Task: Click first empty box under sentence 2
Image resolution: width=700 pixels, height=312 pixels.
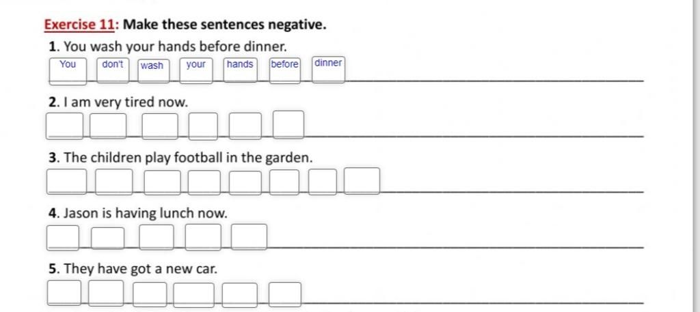Action: pos(65,126)
